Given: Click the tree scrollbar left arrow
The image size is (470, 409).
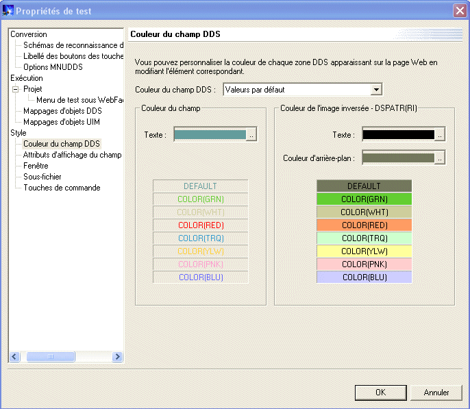Looking at the screenshot, I should [x=14, y=356].
